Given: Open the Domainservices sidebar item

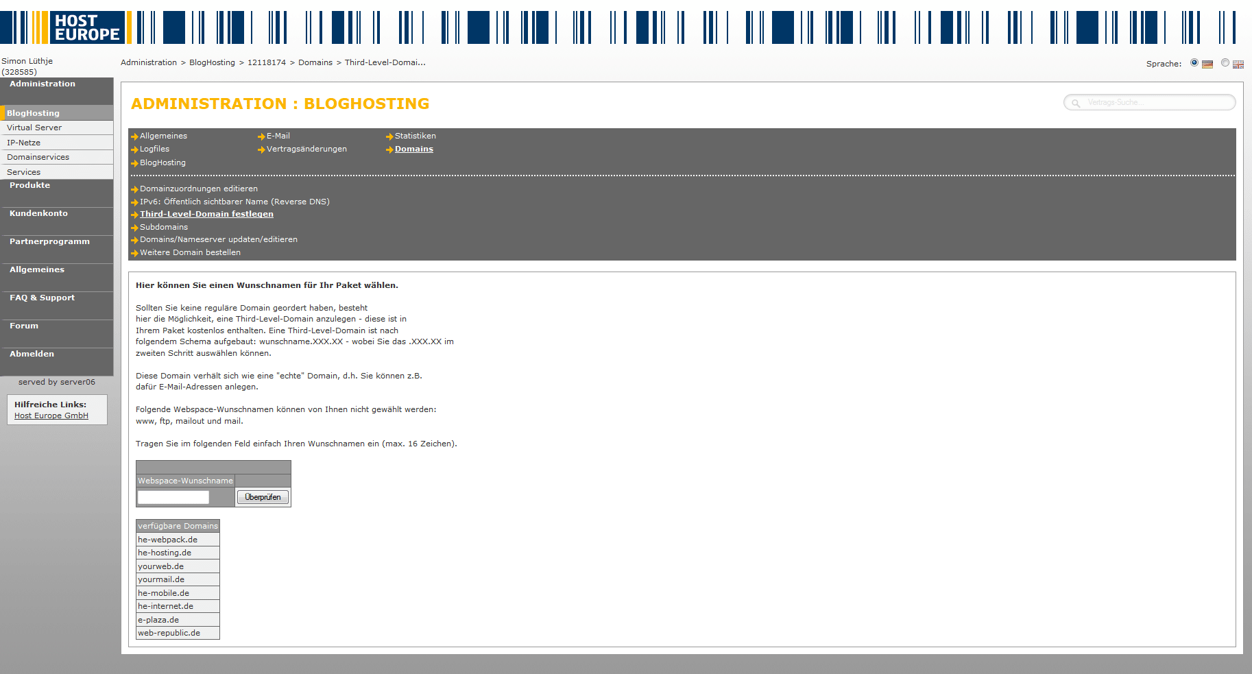Looking at the screenshot, I should pos(38,157).
